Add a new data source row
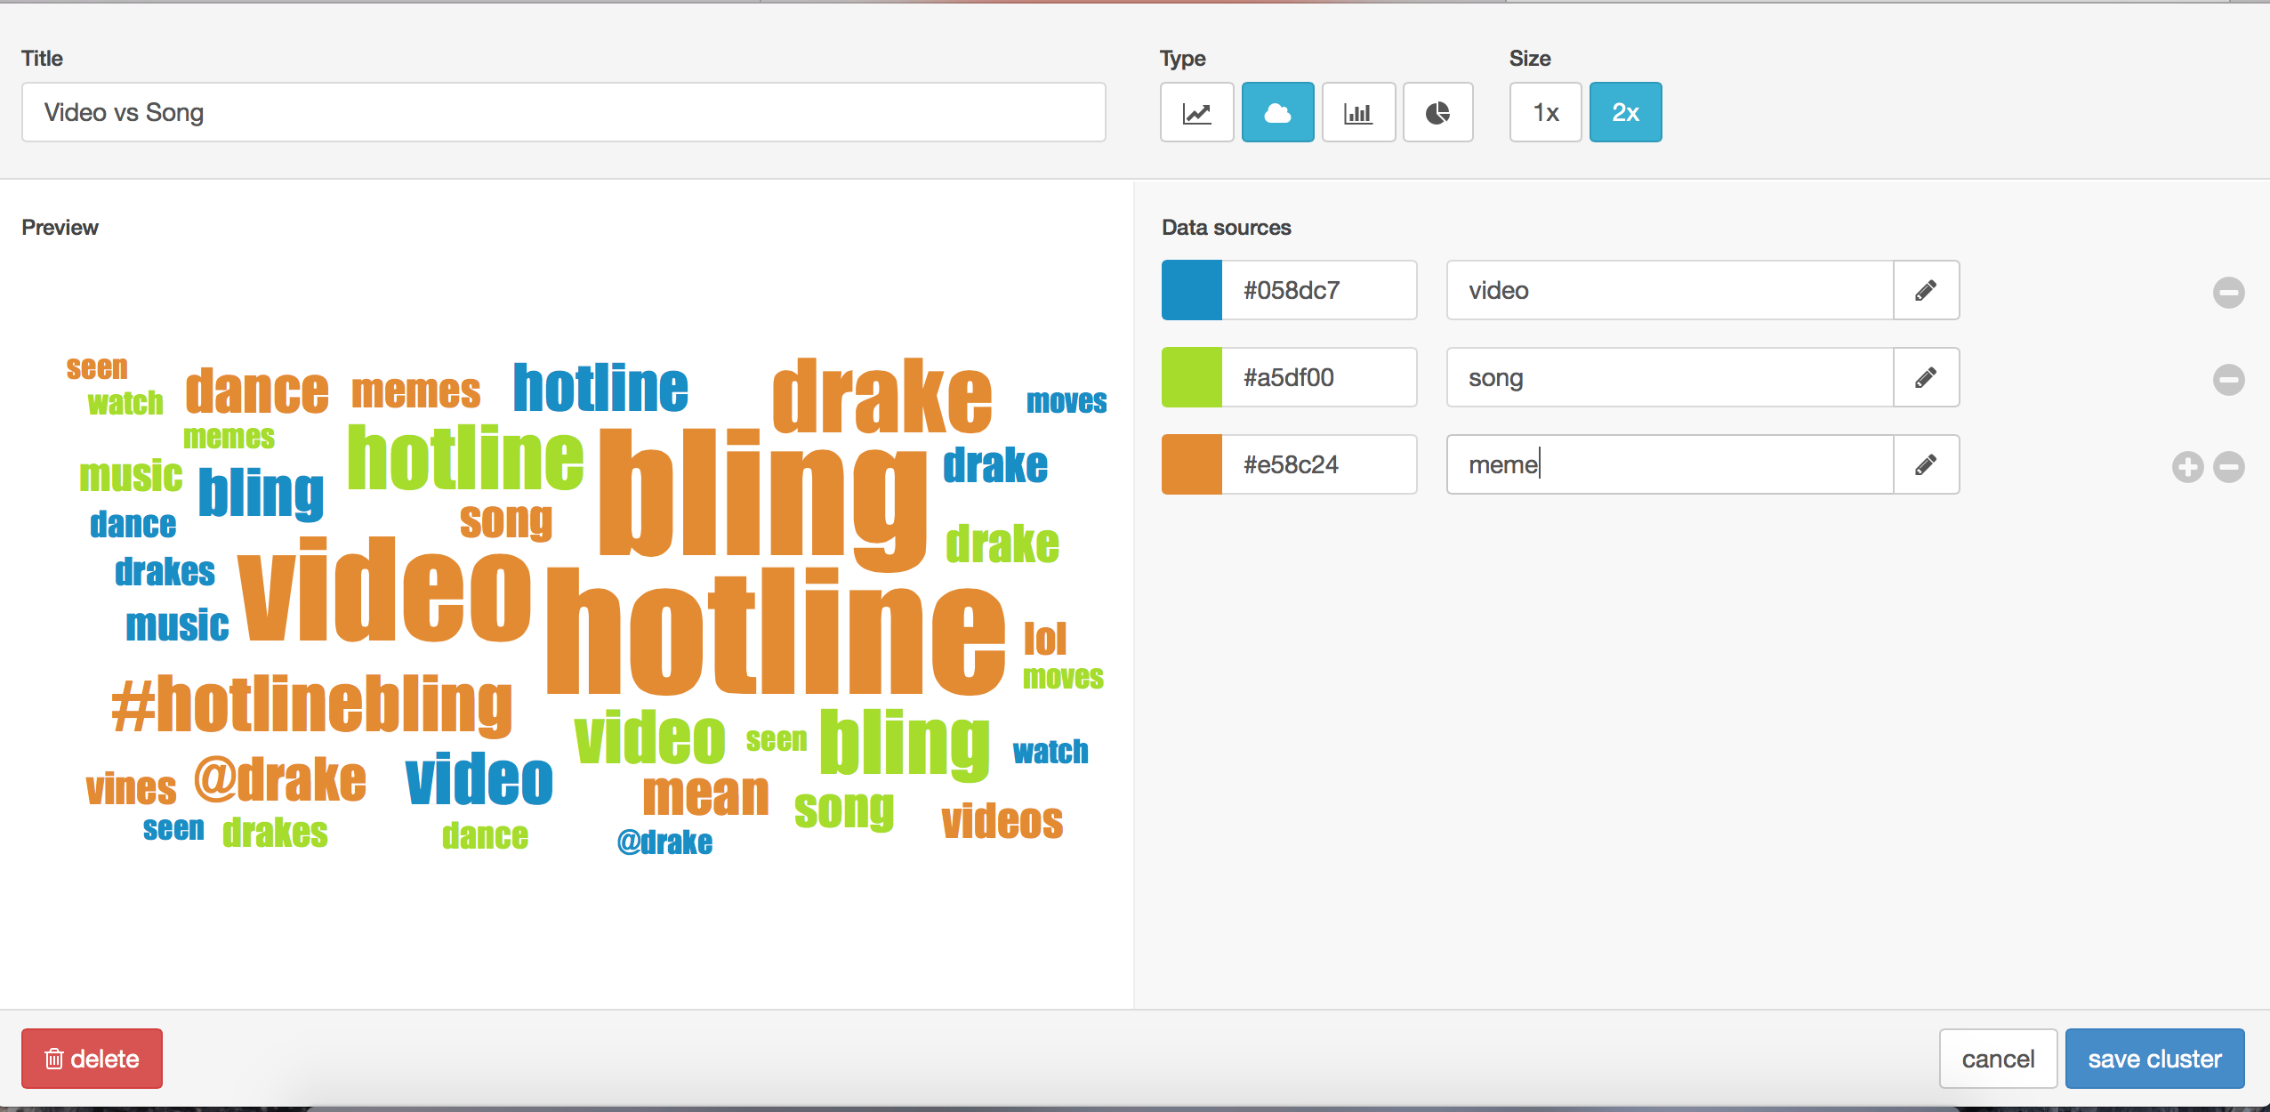This screenshot has width=2270, height=1112. click(x=2187, y=466)
